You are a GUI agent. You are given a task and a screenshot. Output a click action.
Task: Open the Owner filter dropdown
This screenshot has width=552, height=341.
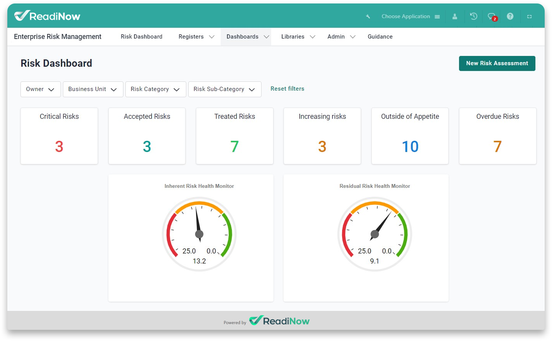pyautogui.click(x=40, y=89)
